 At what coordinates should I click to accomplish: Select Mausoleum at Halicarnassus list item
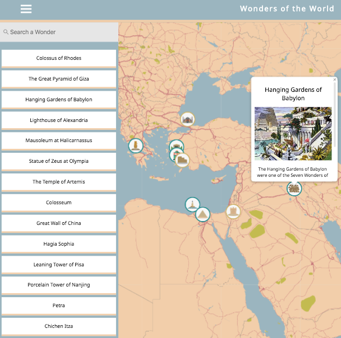coord(59,140)
